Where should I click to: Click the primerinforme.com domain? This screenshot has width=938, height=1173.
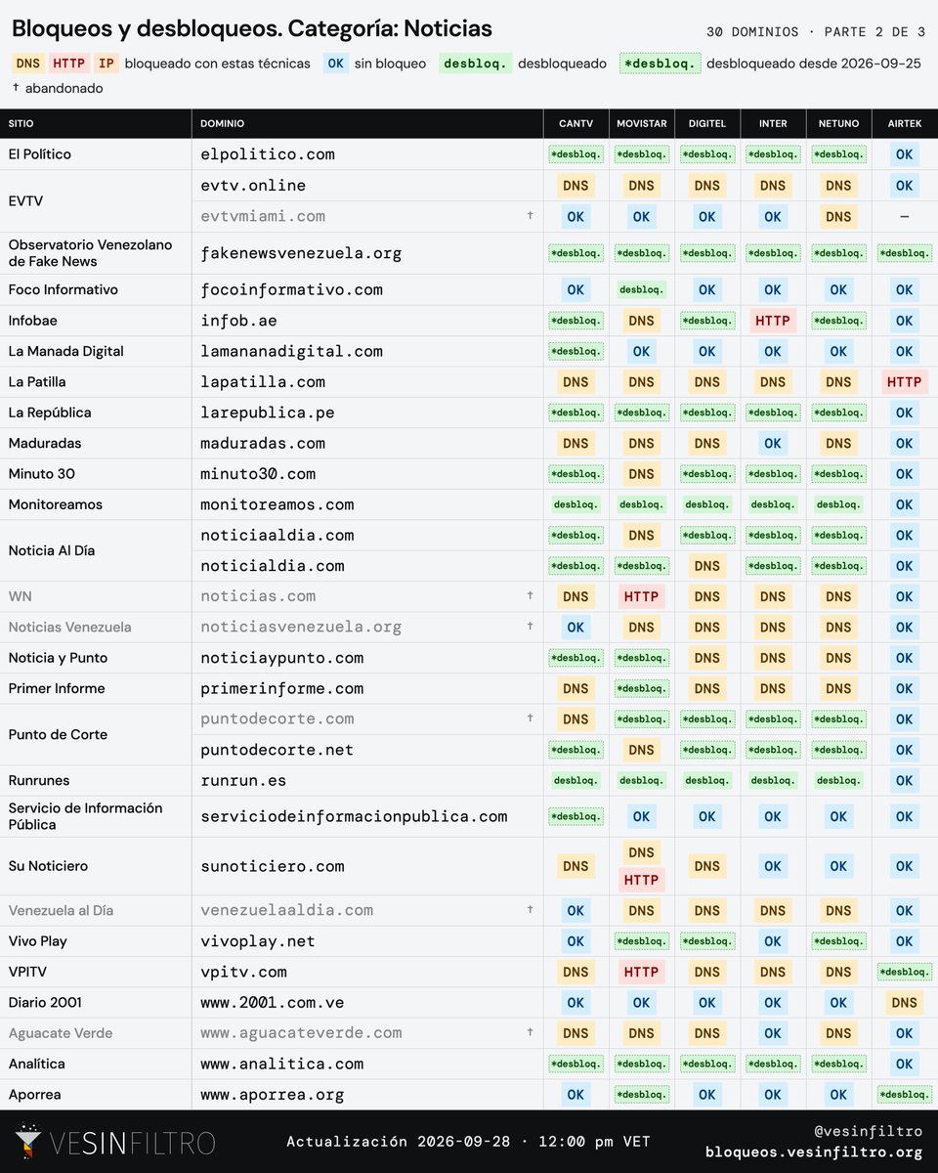(282, 688)
